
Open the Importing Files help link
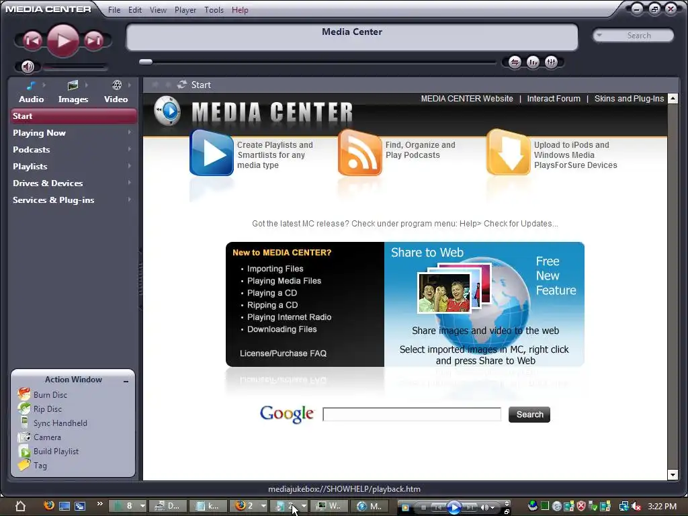(275, 269)
